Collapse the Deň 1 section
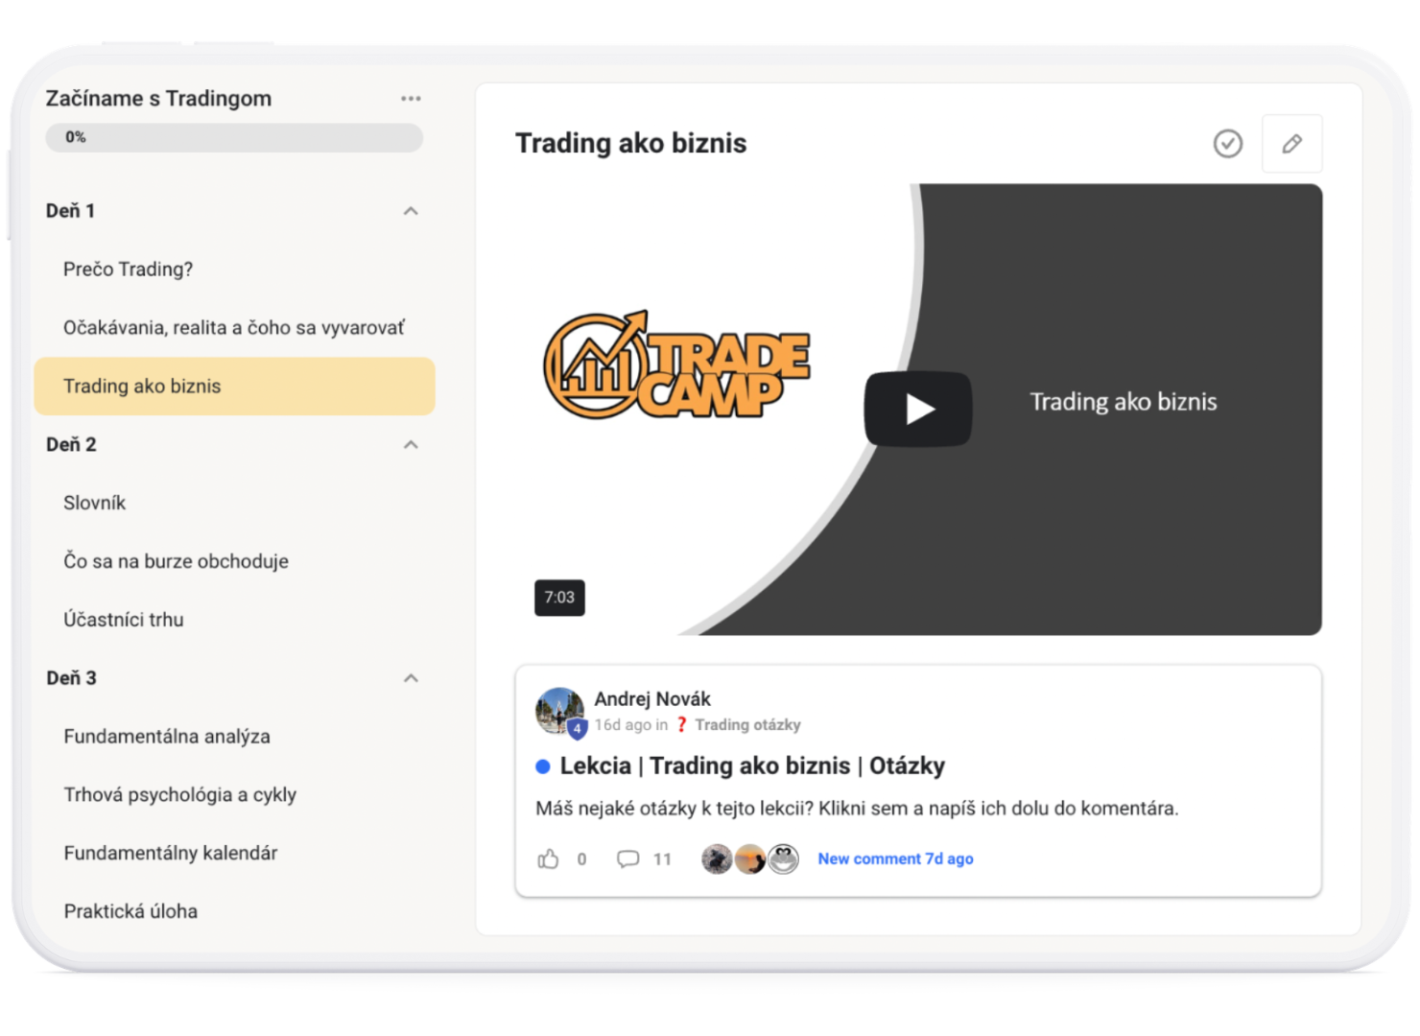Viewport: 1420px width, 1036px height. pyautogui.click(x=411, y=211)
